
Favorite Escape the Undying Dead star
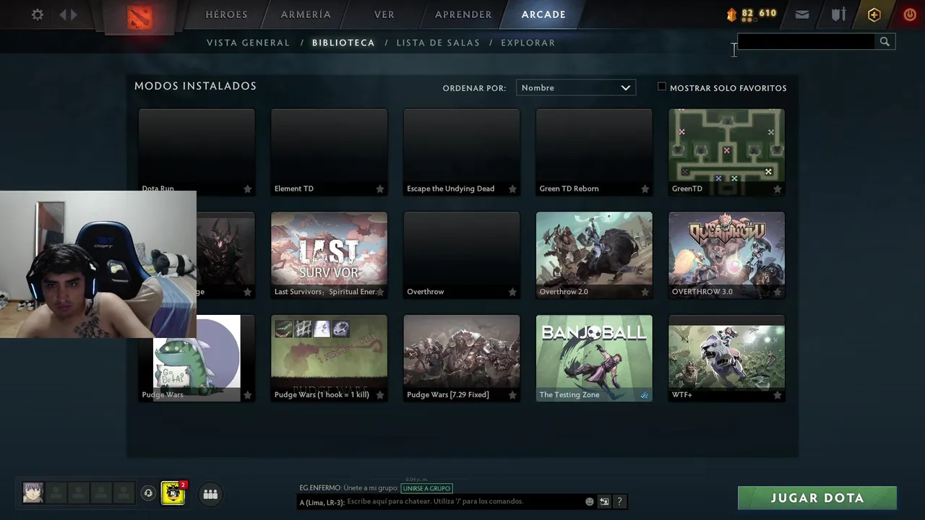(512, 188)
